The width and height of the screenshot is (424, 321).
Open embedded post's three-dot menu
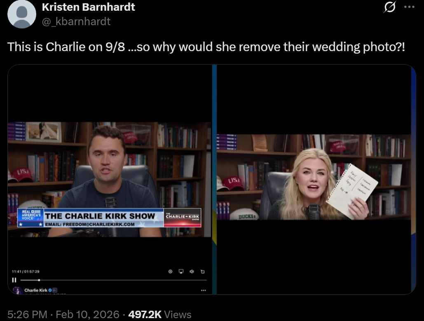click(x=204, y=290)
